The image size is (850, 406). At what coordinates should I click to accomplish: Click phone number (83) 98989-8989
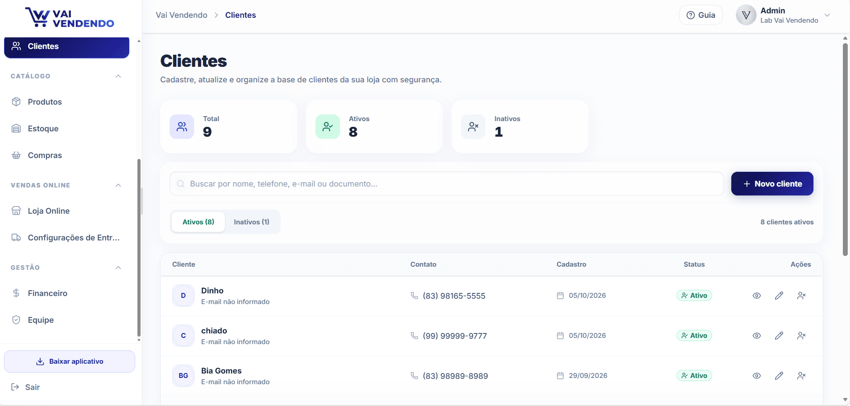(455, 376)
